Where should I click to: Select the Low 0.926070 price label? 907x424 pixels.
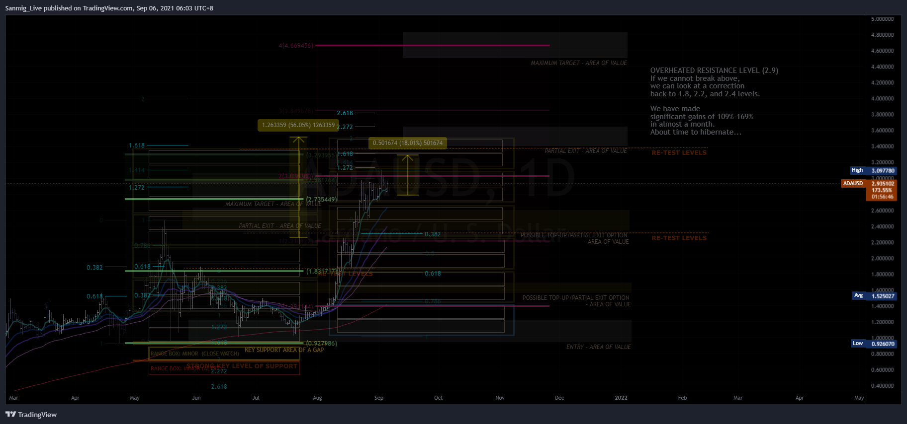coord(874,344)
